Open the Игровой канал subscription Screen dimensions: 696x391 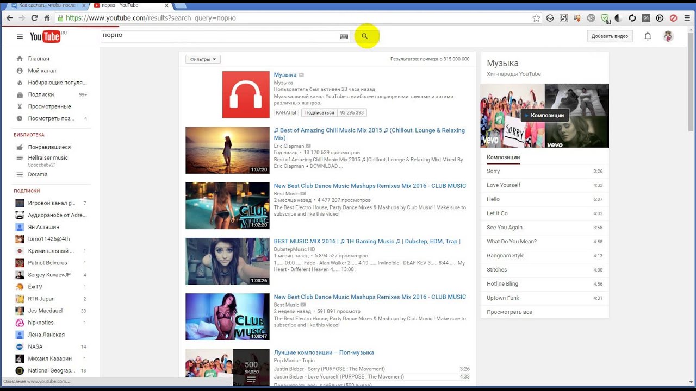[x=52, y=203]
